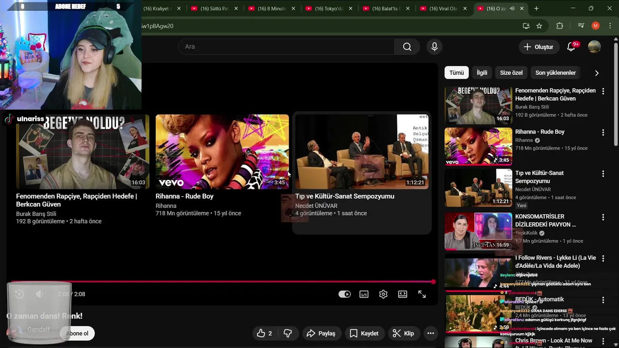Click the Ara search input field
Screen dimensions: 619x348
[286, 47]
